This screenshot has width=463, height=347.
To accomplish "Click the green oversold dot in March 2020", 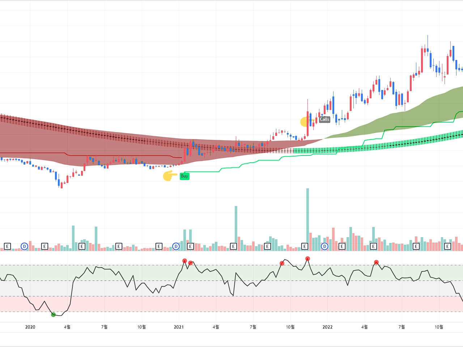I will coord(54,314).
